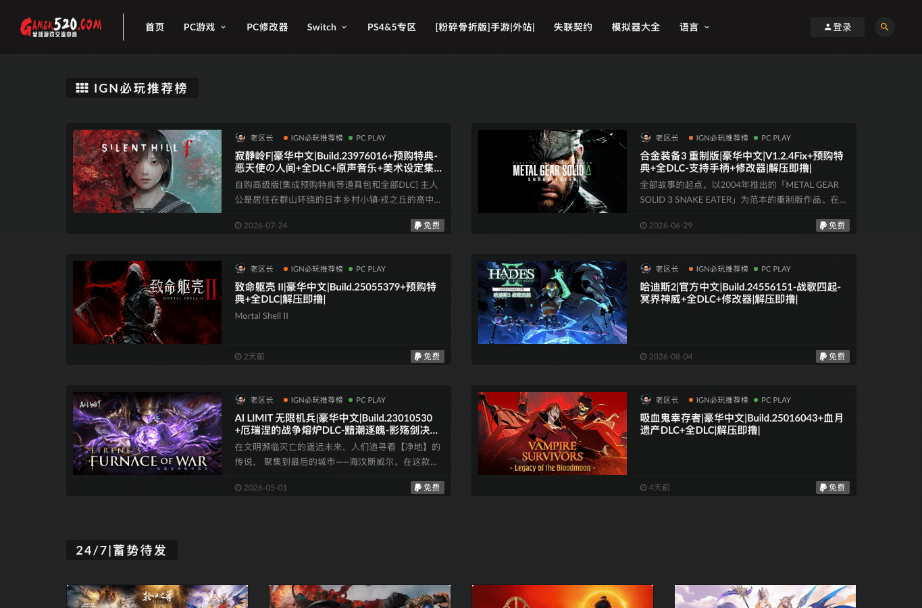
Task: Open the 模拟器大全 menu item
Action: (x=636, y=27)
